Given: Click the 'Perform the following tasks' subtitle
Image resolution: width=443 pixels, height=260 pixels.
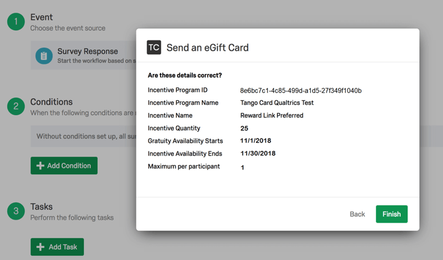Looking at the screenshot, I should [72, 218].
